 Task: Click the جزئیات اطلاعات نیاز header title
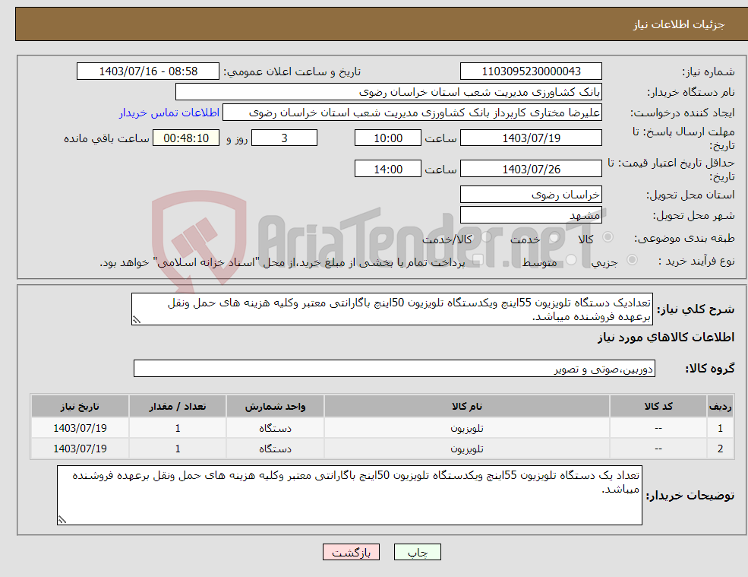click(679, 24)
